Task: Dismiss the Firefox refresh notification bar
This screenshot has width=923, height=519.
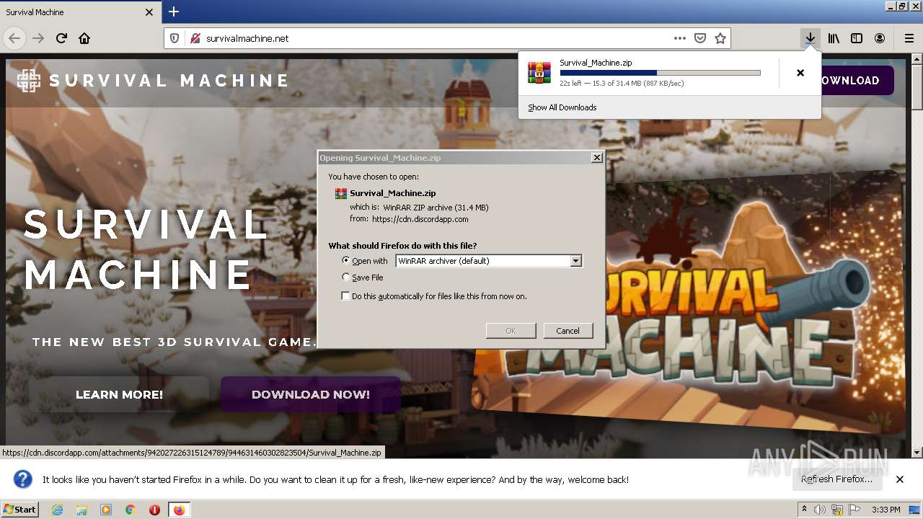Action: click(x=899, y=479)
